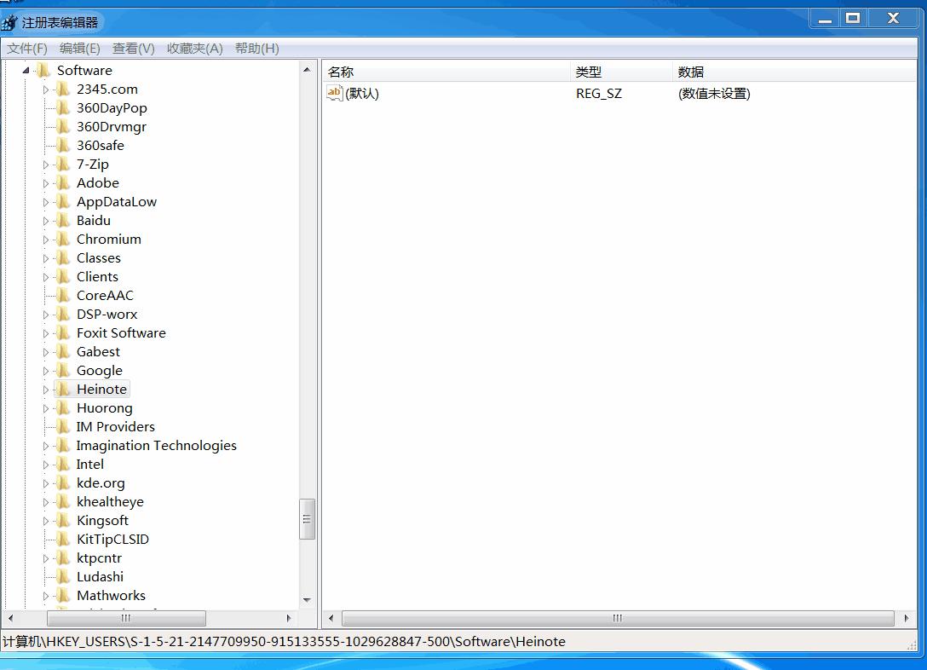Minimize the Registry Editor window
Screen dimensions: 927x670
click(825, 19)
